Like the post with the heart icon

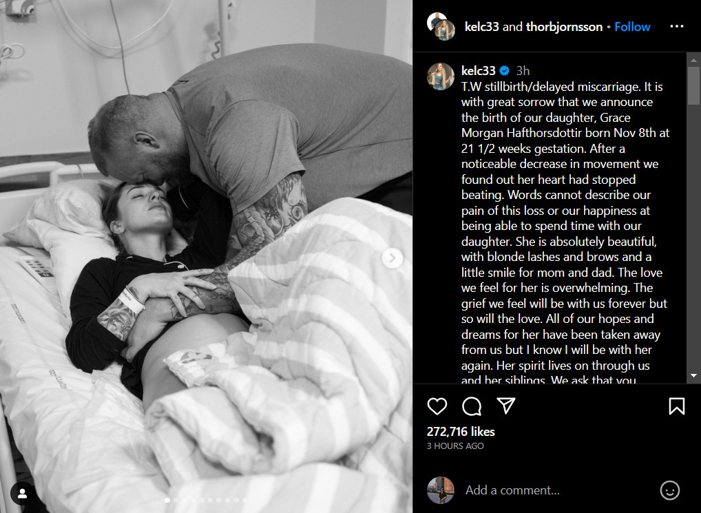point(437,406)
